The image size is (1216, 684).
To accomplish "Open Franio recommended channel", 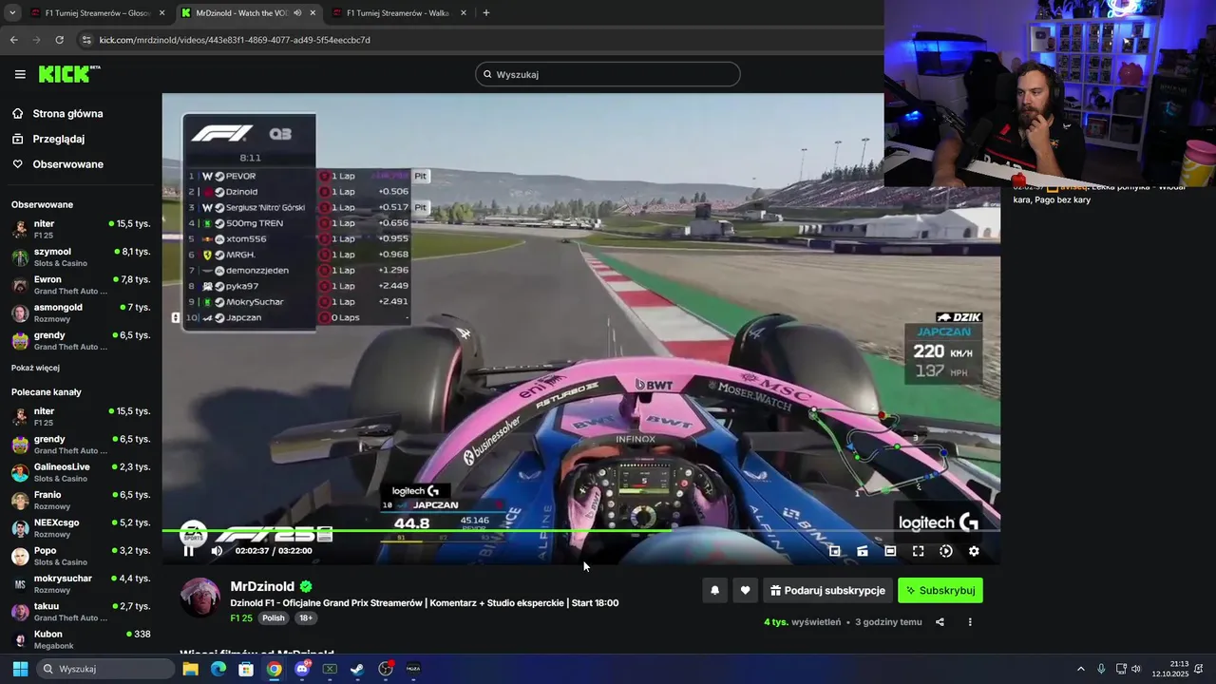I will pos(81,500).
